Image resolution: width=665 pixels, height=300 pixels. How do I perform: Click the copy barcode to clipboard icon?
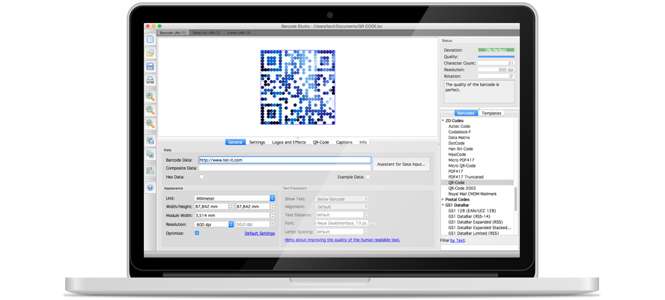pyautogui.click(x=150, y=154)
